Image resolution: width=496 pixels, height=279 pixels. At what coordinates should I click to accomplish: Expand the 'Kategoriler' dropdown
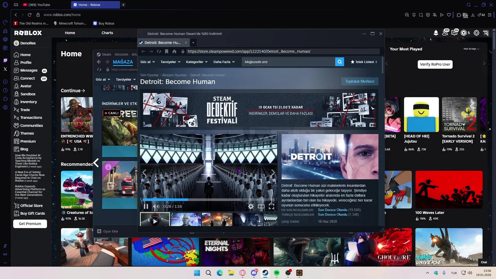[x=197, y=62]
